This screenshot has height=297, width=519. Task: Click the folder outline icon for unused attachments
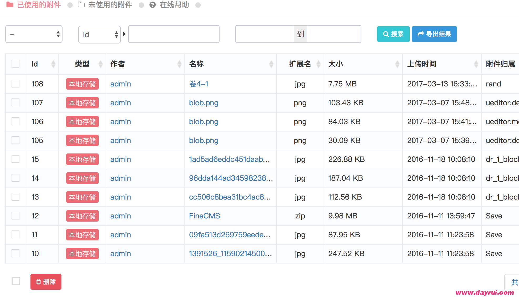pyautogui.click(x=81, y=4)
